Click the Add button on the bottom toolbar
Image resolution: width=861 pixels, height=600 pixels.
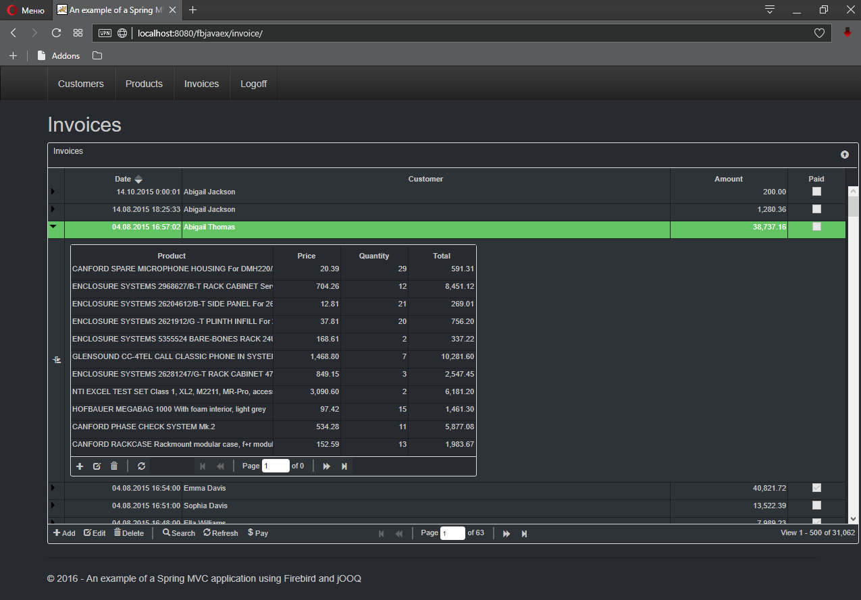(63, 533)
